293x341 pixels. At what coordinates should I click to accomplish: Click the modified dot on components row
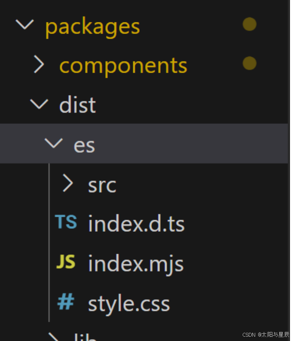(250, 63)
